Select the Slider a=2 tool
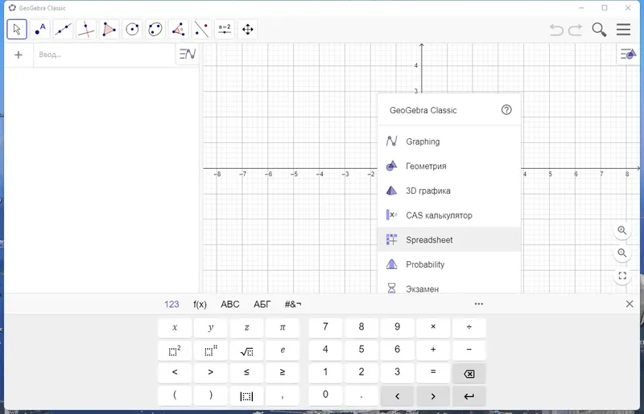The image size is (644, 414). coord(225,29)
